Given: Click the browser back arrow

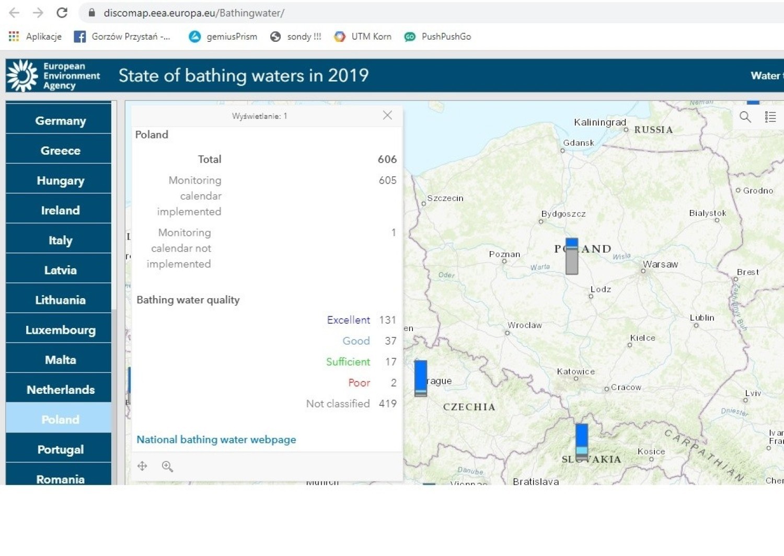Looking at the screenshot, I should [x=14, y=13].
